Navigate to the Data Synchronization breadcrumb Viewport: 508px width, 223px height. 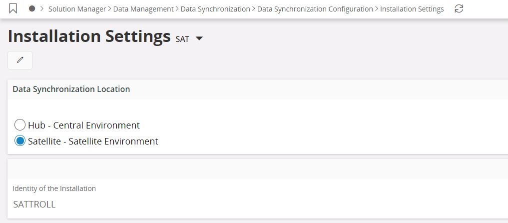point(215,9)
